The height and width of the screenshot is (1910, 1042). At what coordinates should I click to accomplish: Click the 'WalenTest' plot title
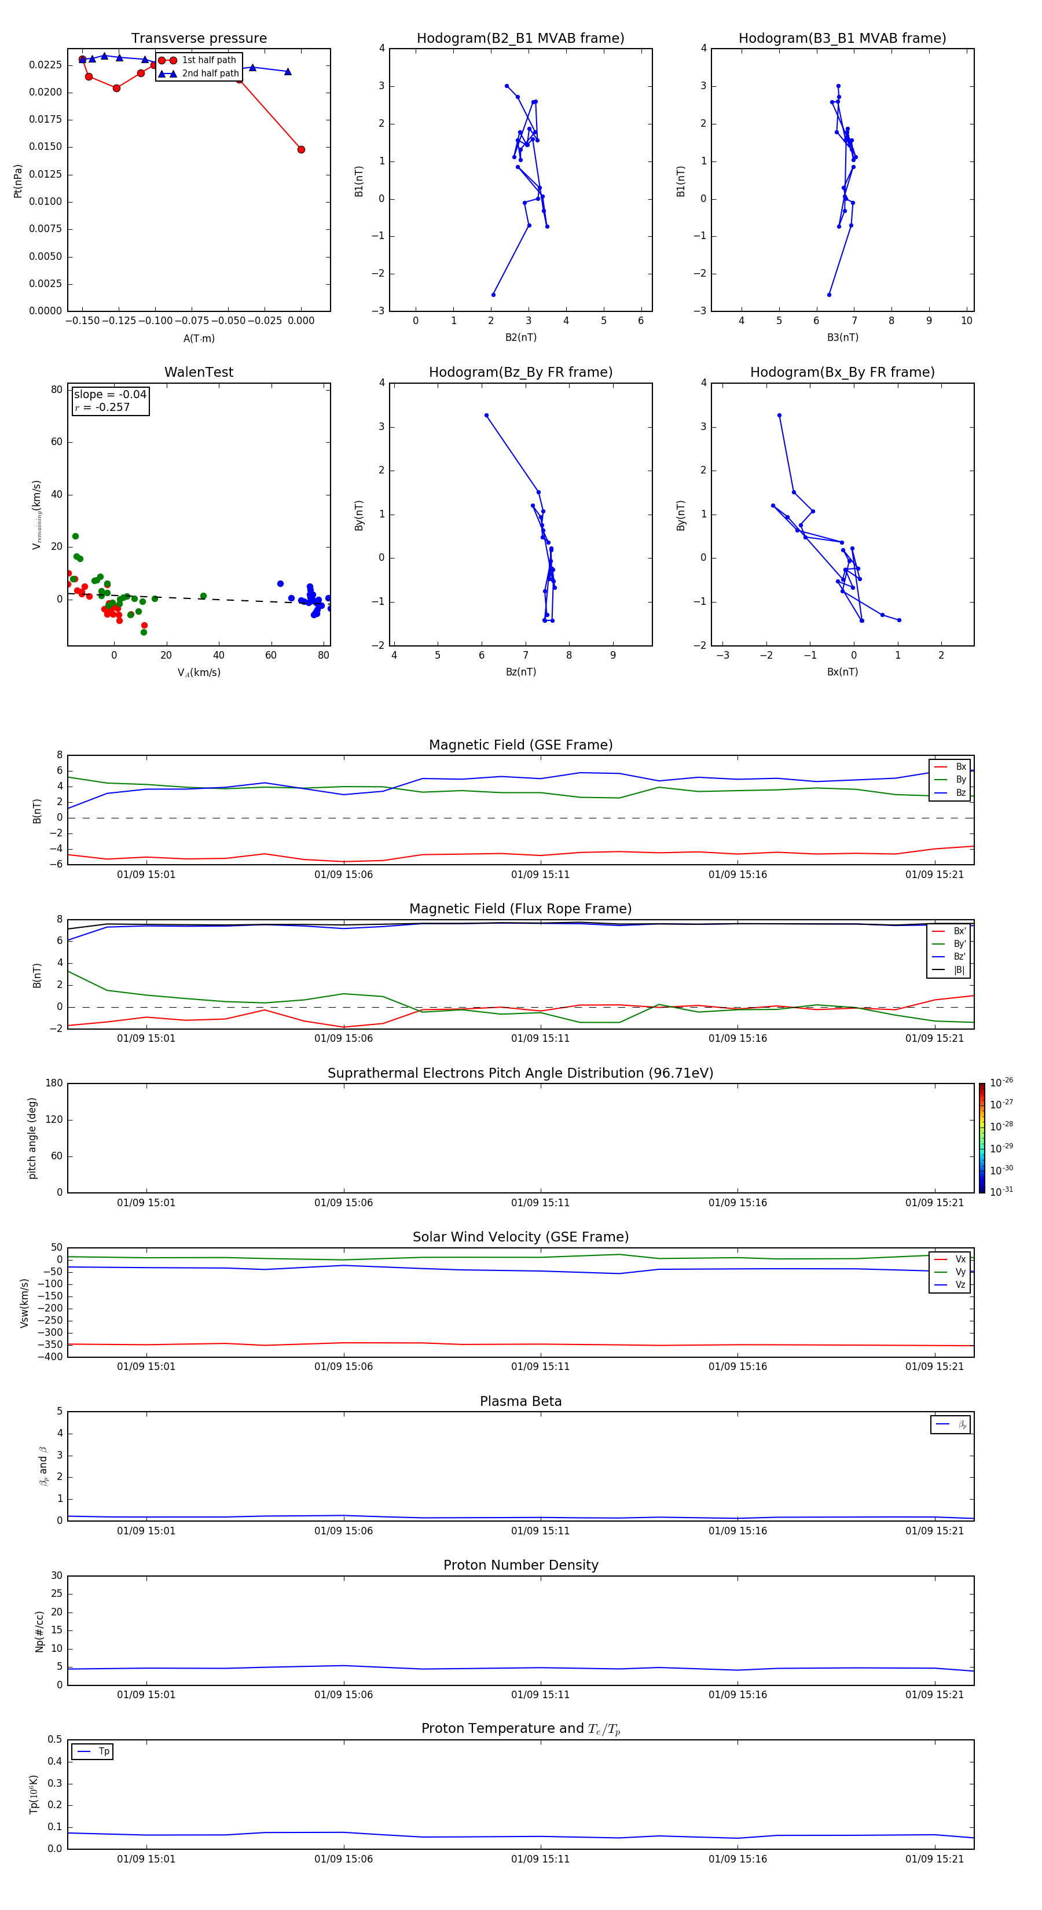coord(199,372)
